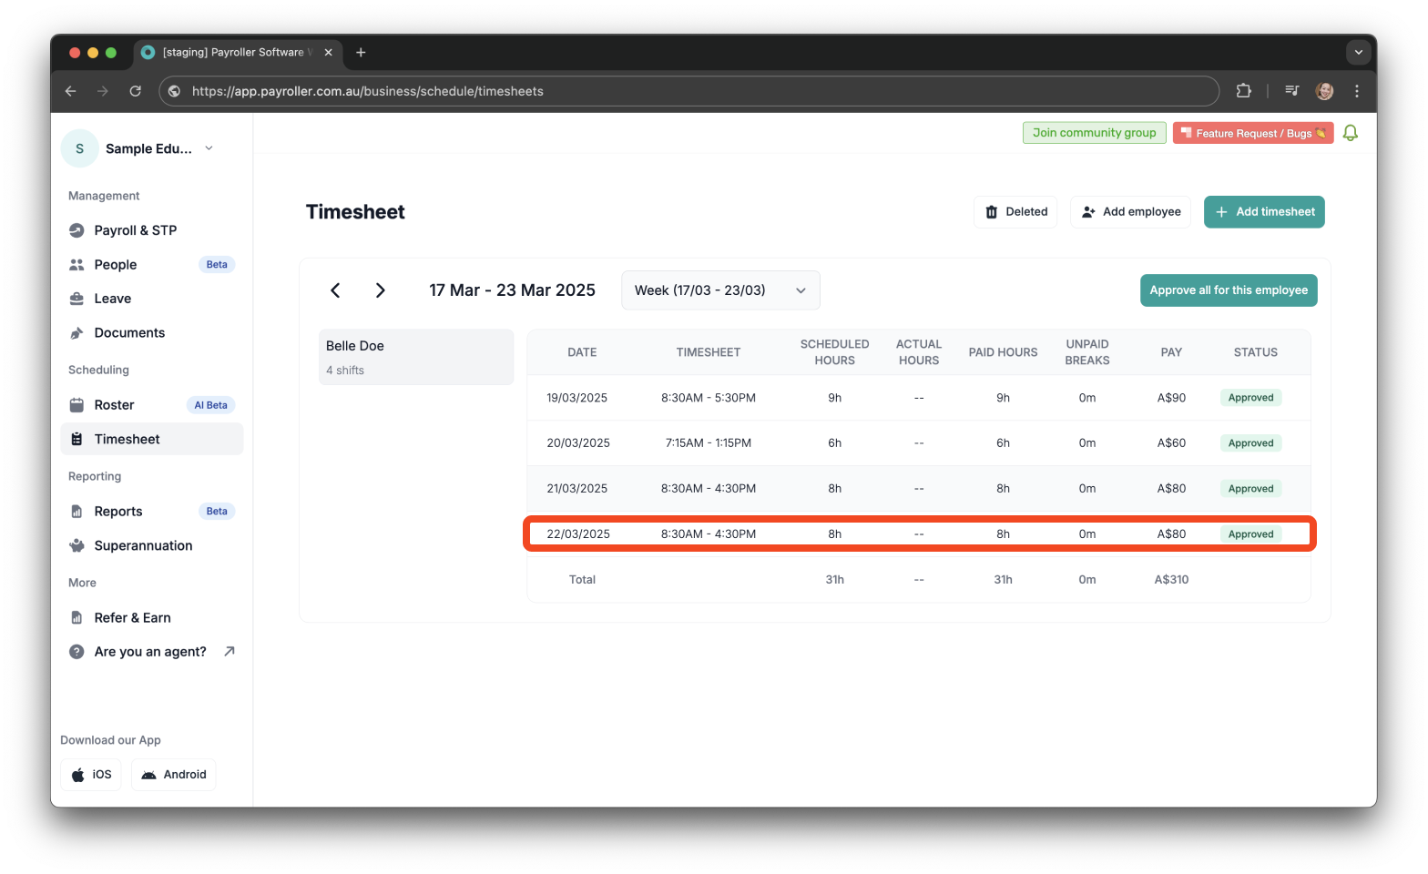
Task: Click the browser address bar
Action: click(x=689, y=91)
